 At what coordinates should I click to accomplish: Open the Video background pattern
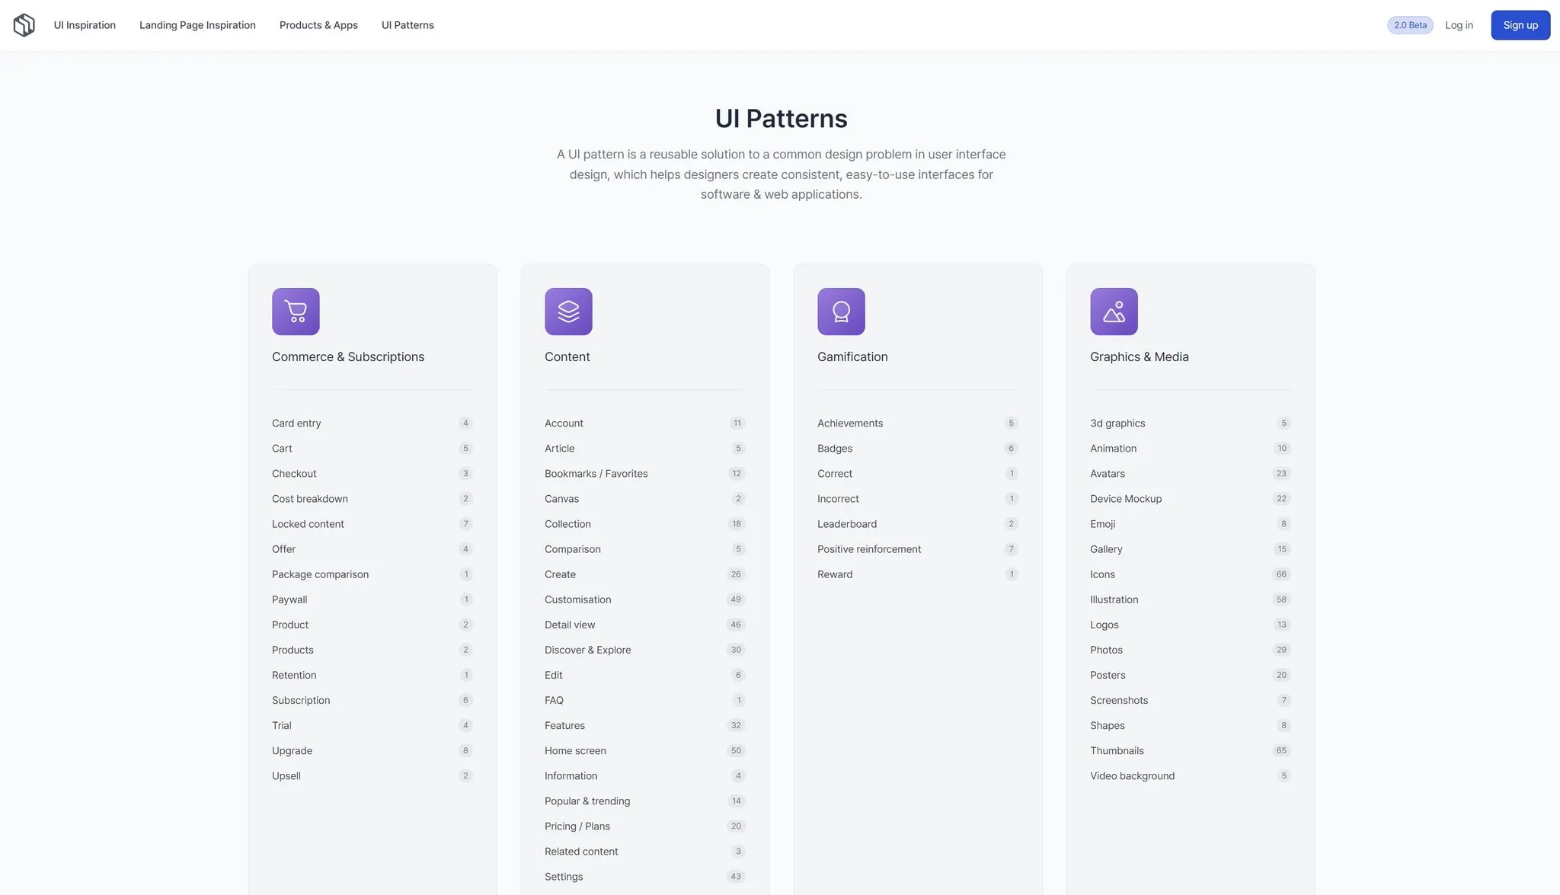[x=1132, y=776]
